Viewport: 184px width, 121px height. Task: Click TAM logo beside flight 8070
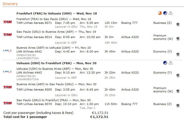8,103
